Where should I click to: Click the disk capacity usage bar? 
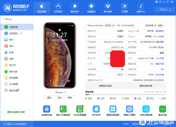tap(126, 95)
